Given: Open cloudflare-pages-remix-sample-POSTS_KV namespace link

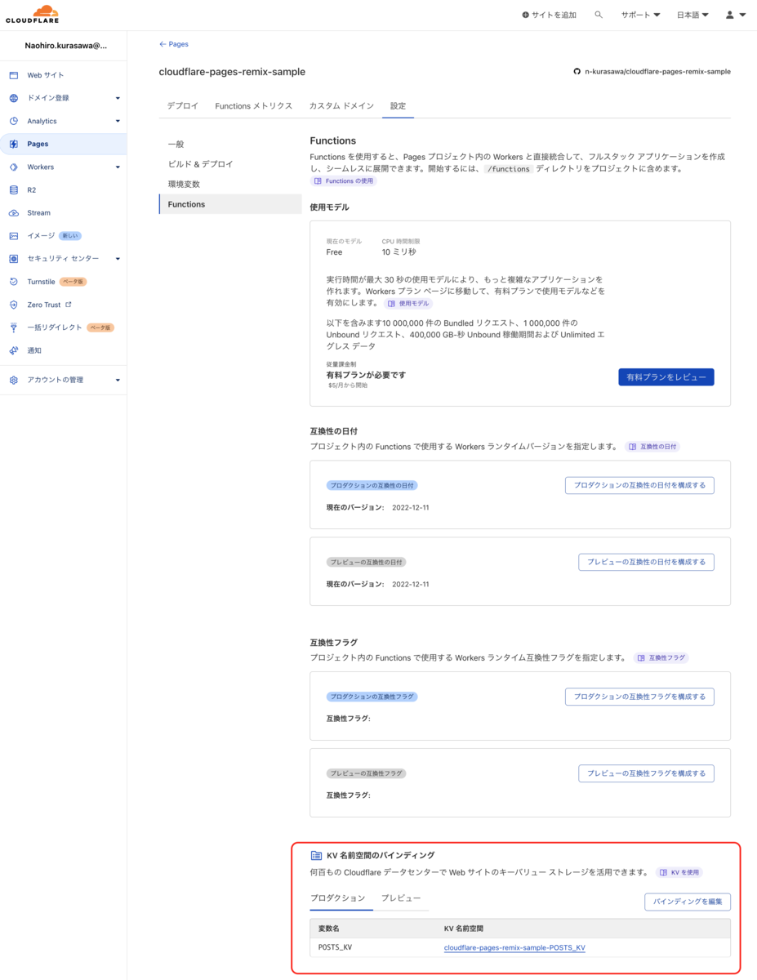Looking at the screenshot, I should (x=514, y=948).
